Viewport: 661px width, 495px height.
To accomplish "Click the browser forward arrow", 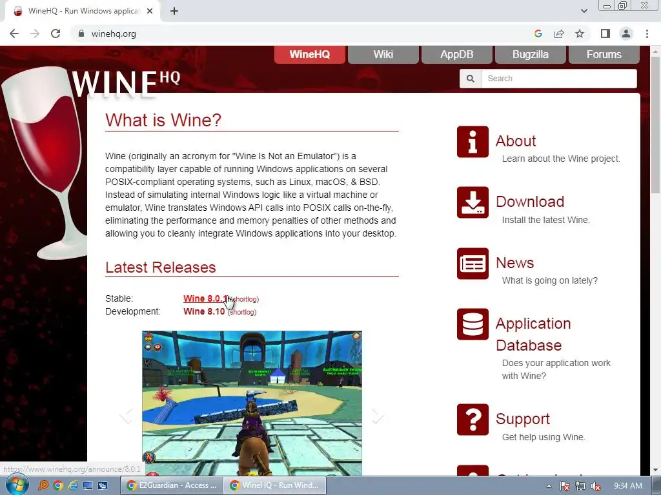I will coord(35,34).
